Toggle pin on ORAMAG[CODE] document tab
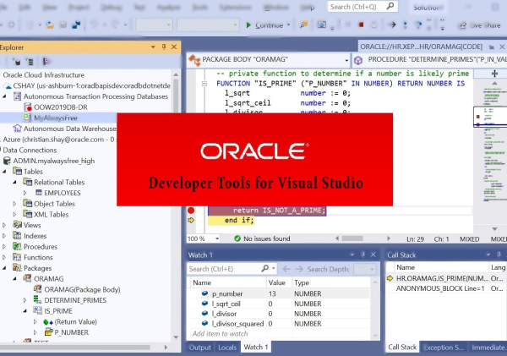This screenshot has height=356, width=507. click(492, 47)
